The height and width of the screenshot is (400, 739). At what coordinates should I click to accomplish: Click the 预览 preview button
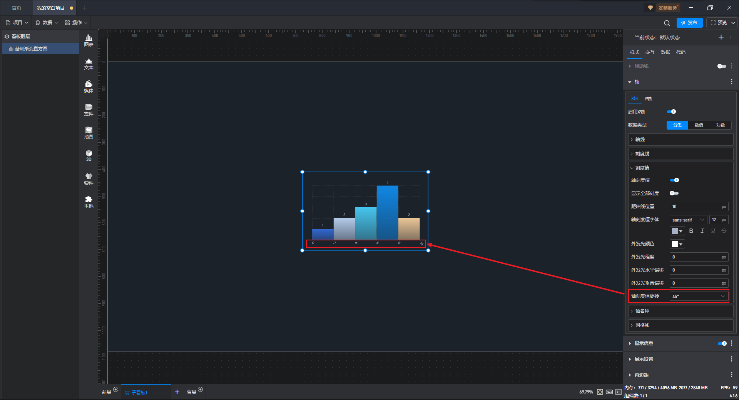pos(719,23)
